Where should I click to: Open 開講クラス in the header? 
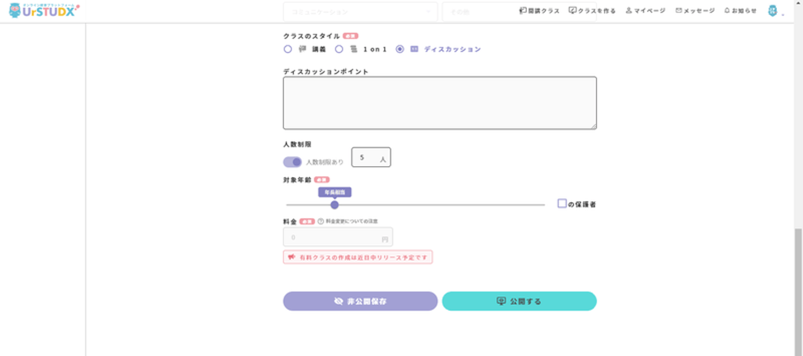[x=539, y=11]
